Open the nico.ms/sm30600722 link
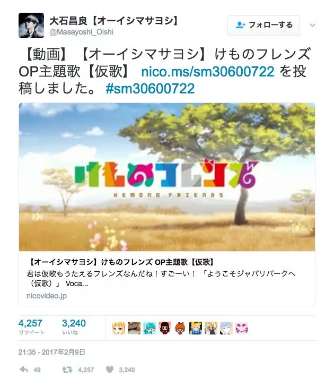The image size is (334, 378). click(208, 72)
